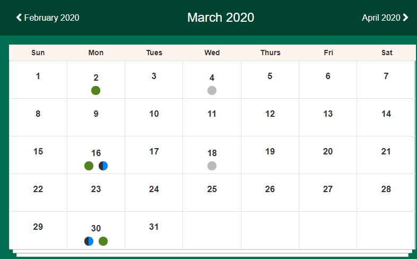This screenshot has height=259, width=417.
Task: Click the green dot on March 16
Action: coord(89,166)
